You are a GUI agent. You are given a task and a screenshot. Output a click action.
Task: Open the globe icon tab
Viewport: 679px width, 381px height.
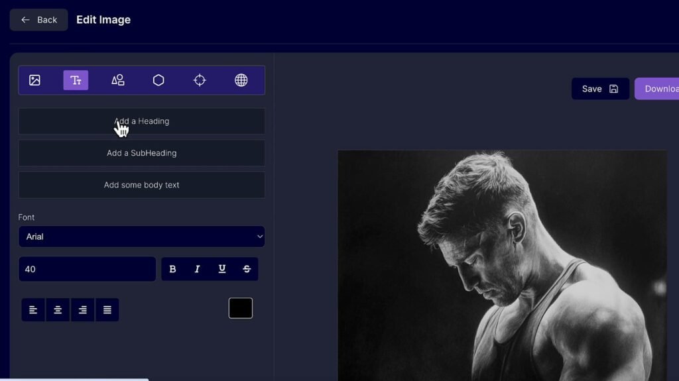[x=241, y=80]
